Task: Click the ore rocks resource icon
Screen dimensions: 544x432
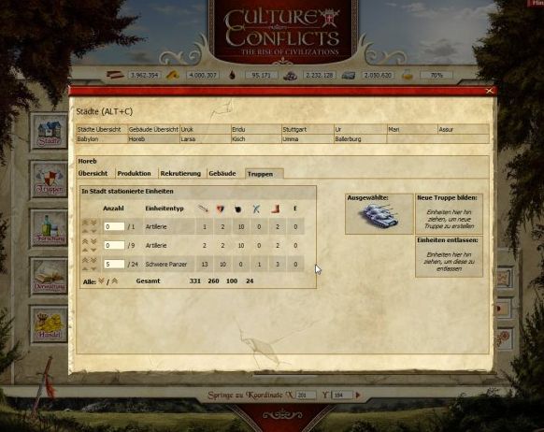Action: coord(290,76)
